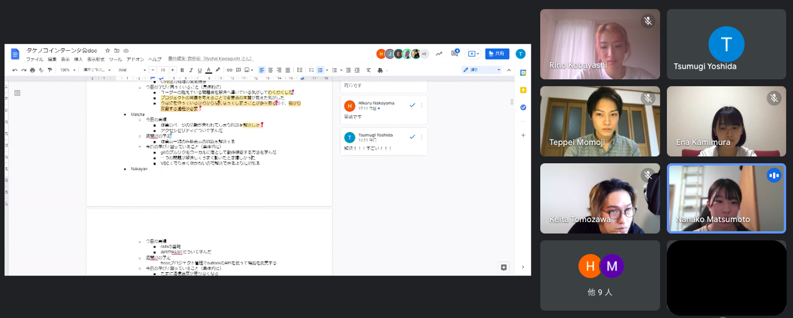Resolve Hikaru Nakayama's comment

[412, 105]
